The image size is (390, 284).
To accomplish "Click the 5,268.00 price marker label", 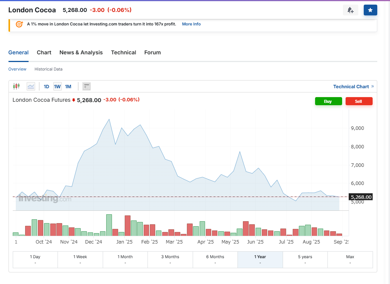I will (x=361, y=197).
